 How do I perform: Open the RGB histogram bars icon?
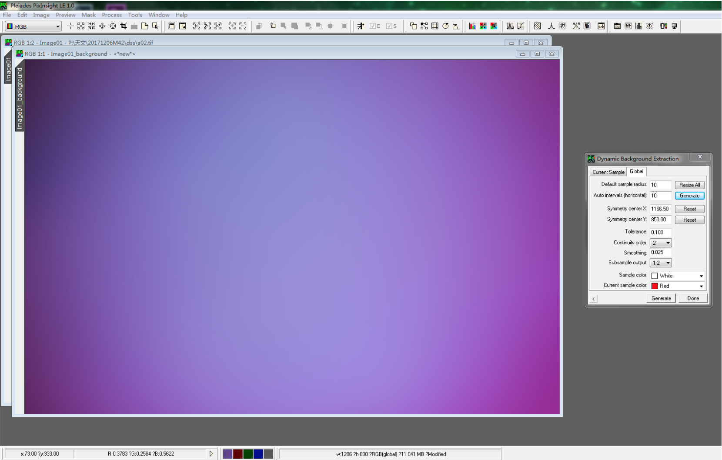(x=472, y=26)
